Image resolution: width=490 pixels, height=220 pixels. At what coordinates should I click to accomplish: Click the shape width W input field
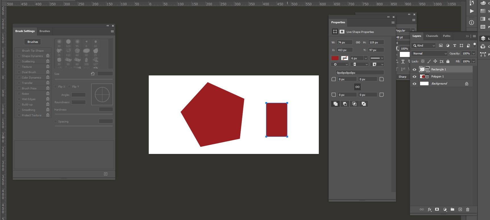[x=345, y=42]
